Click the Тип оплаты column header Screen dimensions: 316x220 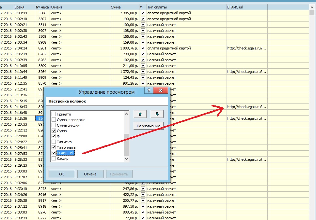pyautogui.click(x=187, y=7)
